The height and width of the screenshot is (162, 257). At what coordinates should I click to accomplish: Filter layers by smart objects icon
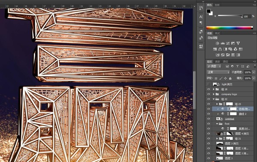(x=248, y=66)
